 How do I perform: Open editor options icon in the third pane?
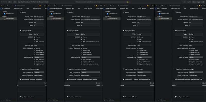[x=152, y=5]
